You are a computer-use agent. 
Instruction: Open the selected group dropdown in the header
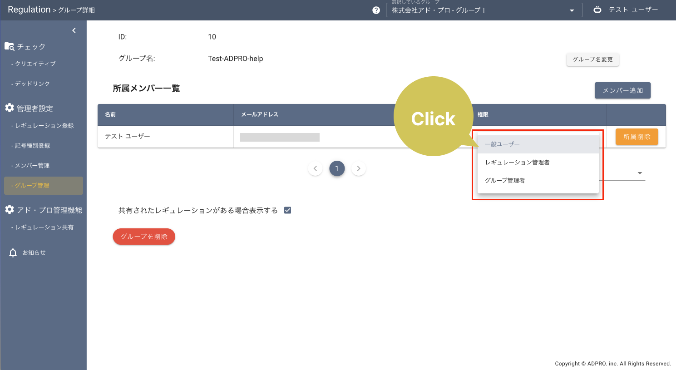(484, 10)
